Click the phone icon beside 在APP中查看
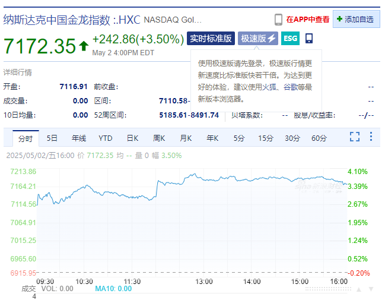 278,20
